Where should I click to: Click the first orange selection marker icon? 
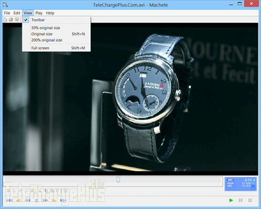[x=8, y=191]
